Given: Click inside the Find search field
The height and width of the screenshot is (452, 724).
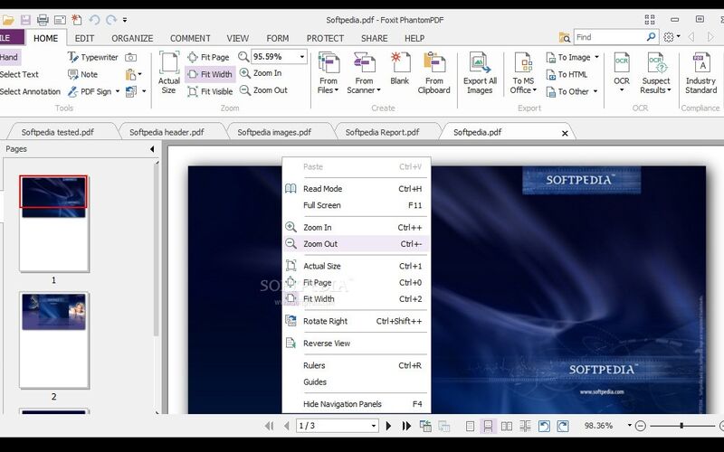Looking at the screenshot, I should click(x=609, y=37).
